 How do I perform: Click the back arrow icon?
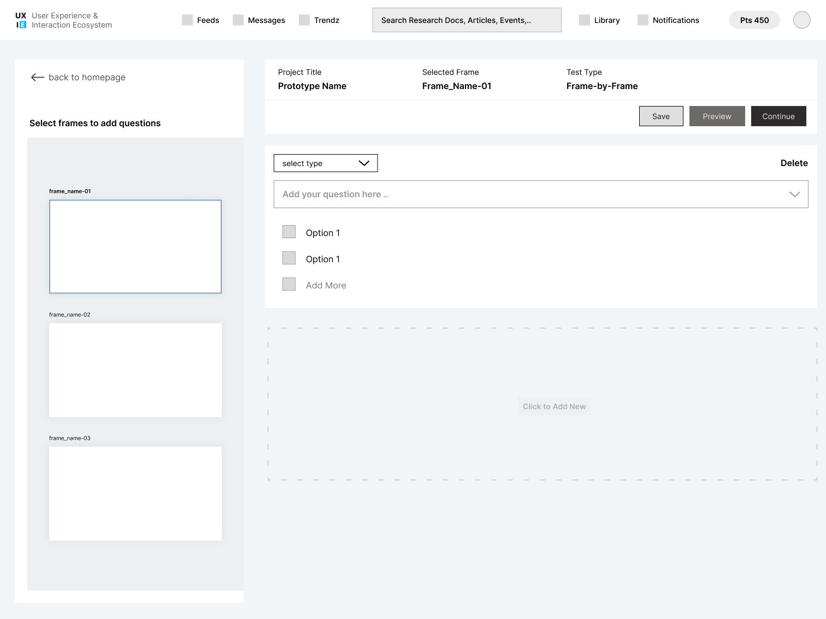pos(38,78)
